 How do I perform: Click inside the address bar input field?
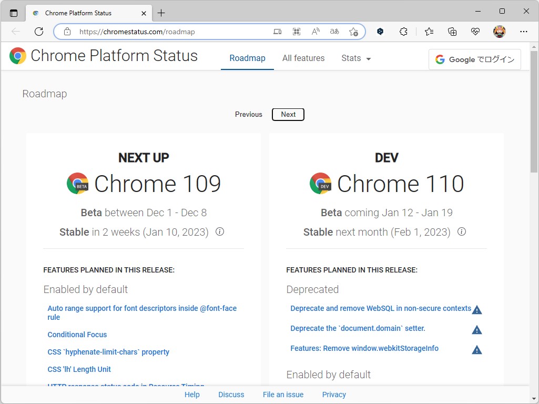158,32
